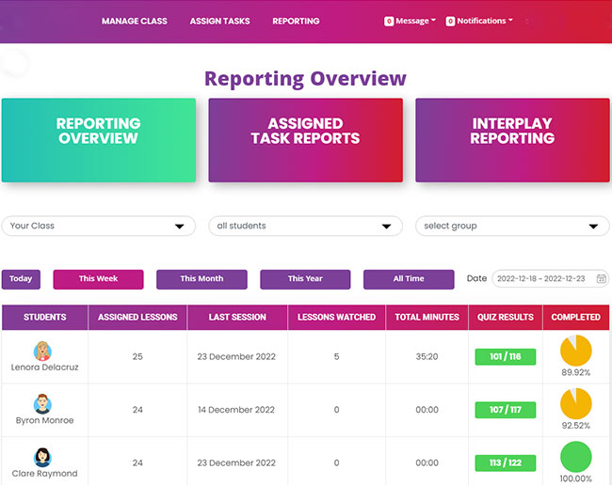Click Lenora Delacruz's avatar icon

43,351
